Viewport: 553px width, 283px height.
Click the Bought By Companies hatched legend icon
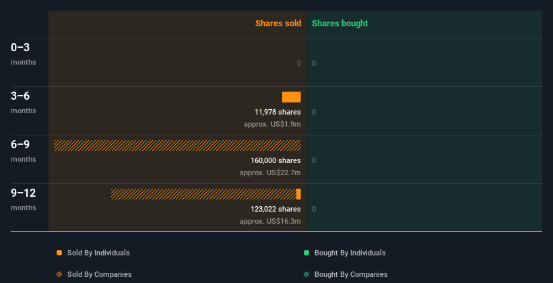point(306,274)
